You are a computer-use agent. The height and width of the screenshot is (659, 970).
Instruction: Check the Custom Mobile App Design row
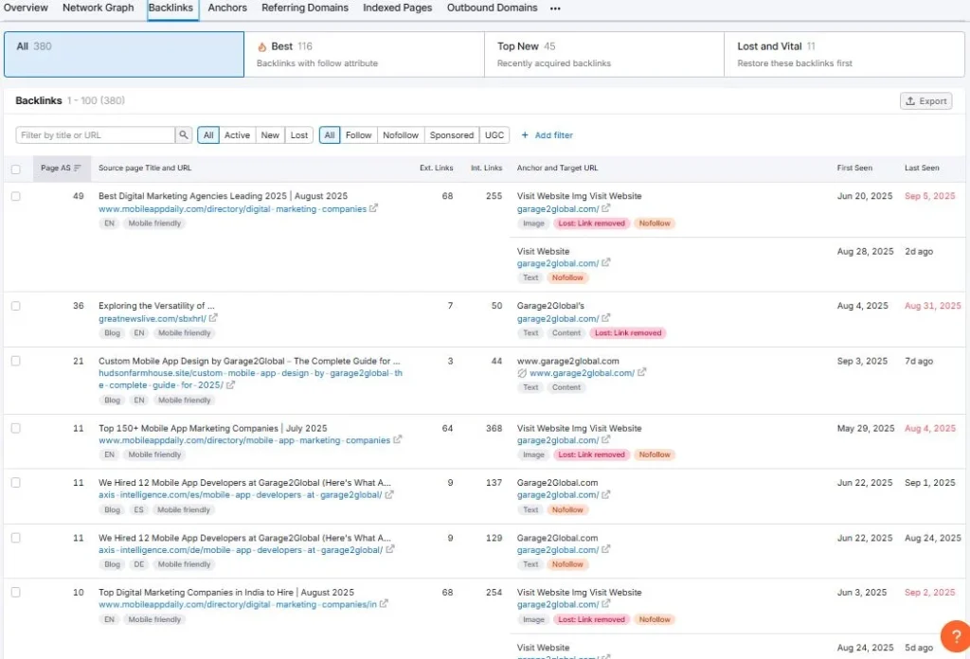click(x=15, y=361)
